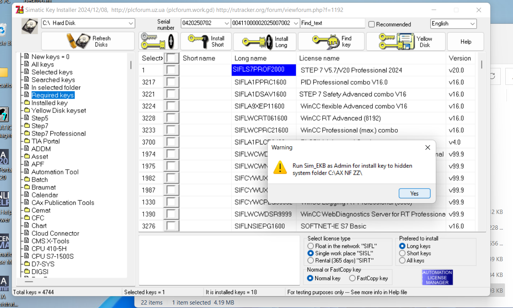Select the Long keys radio option
The height and width of the screenshot is (308, 513).
pyautogui.click(x=402, y=246)
